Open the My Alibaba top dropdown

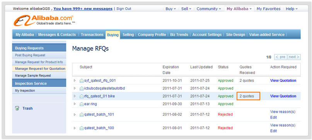[239, 9]
